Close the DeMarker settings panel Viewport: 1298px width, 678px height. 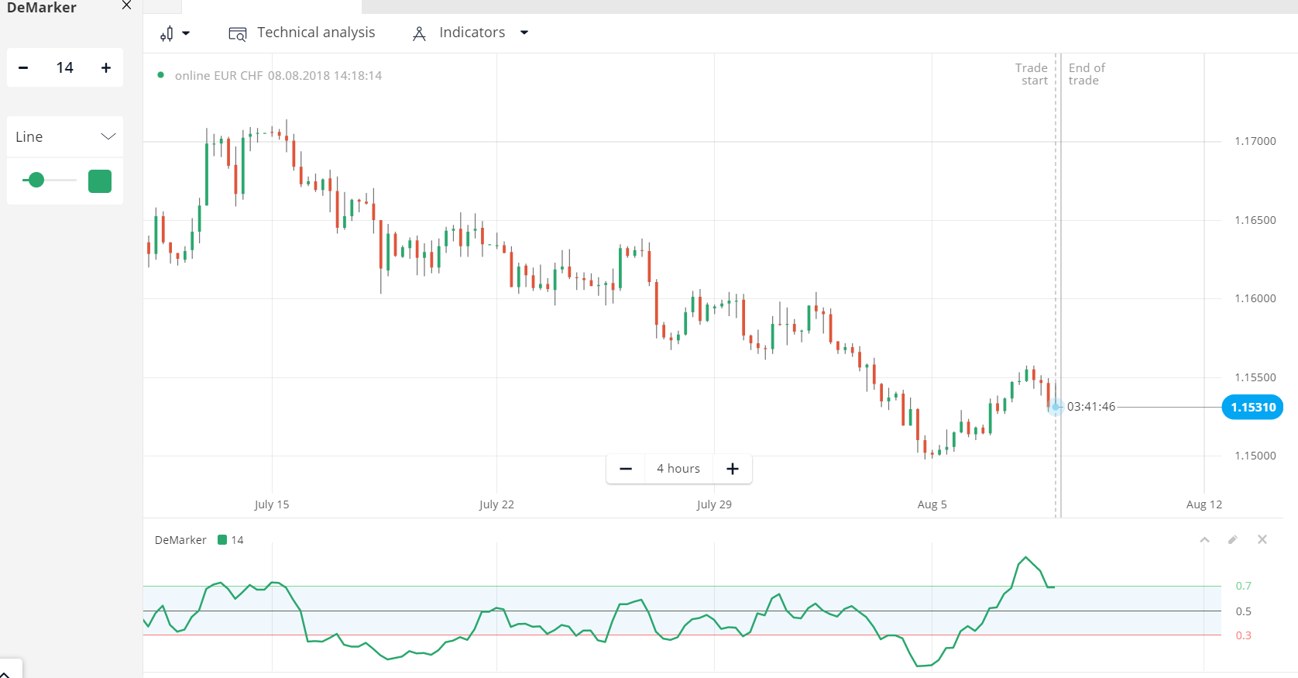click(127, 6)
